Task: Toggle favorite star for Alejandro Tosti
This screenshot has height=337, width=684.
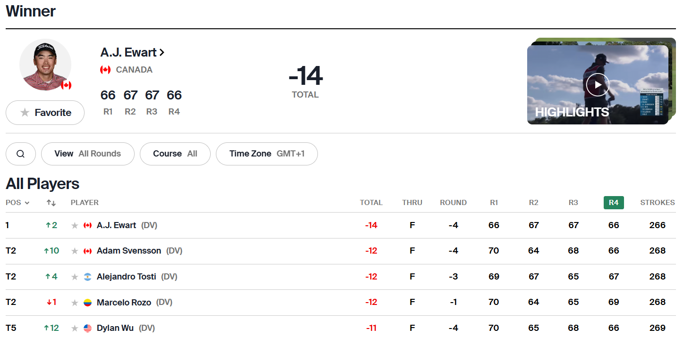Action: tap(75, 277)
